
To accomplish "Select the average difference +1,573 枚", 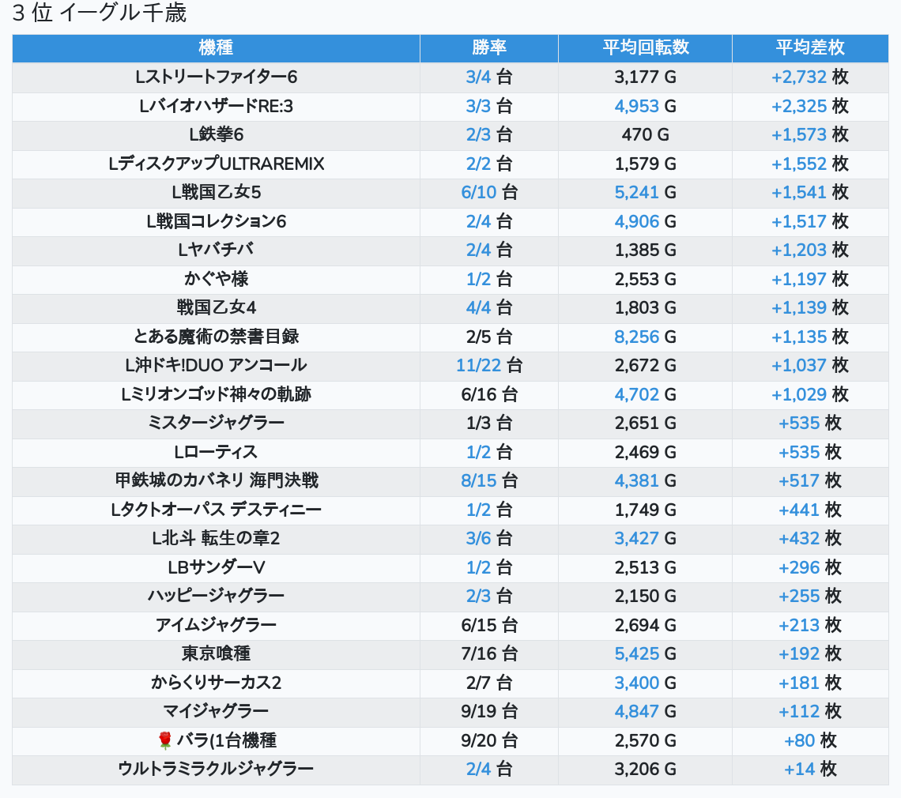I will (x=810, y=135).
